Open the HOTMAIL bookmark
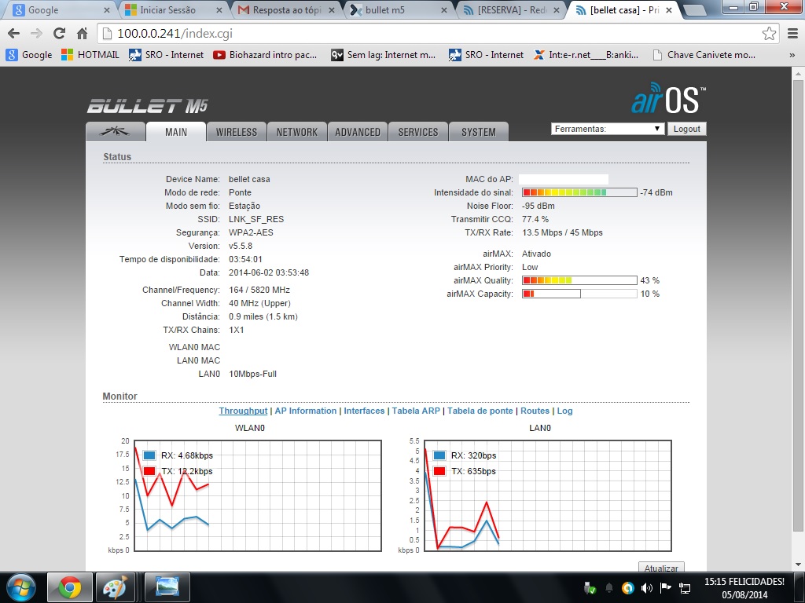Image resolution: width=805 pixels, height=603 pixels. 90,55
